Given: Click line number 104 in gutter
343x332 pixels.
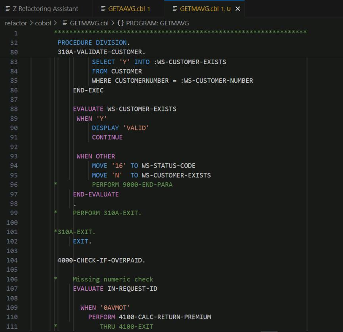Looking at the screenshot, I should (12, 260).
